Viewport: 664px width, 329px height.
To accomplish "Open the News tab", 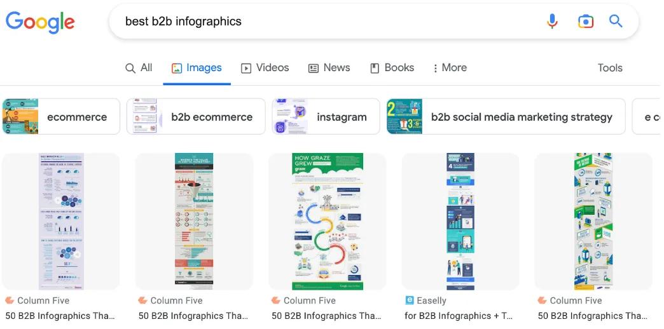I will tap(329, 68).
